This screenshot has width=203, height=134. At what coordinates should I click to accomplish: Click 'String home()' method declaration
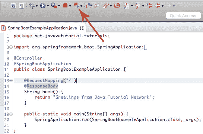(x=41, y=92)
